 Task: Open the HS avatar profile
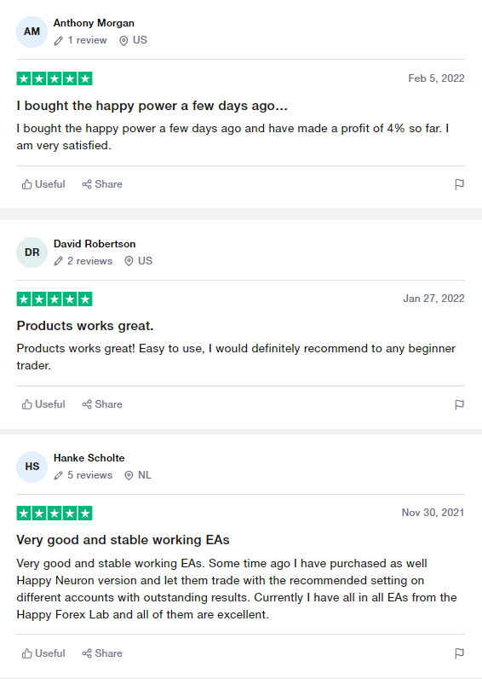pos(32,467)
